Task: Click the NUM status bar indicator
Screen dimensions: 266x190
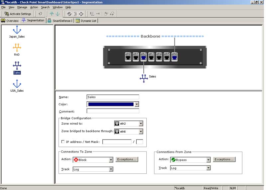Action: point(232,188)
